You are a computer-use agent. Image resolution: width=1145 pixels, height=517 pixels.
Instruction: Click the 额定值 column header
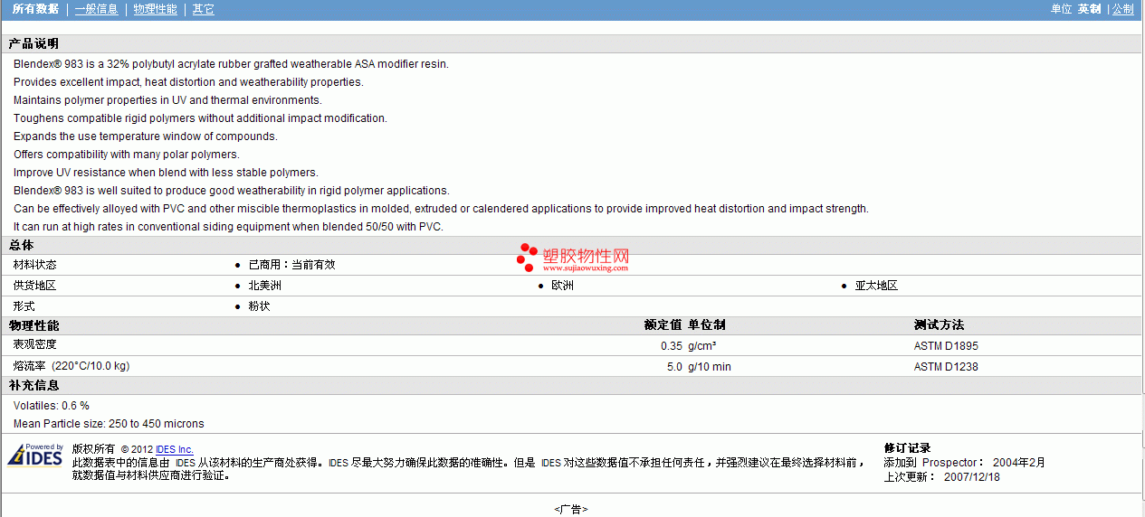(x=663, y=324)
